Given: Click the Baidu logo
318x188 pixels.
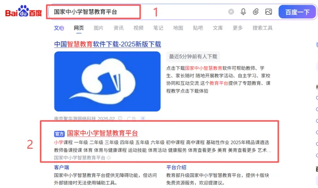Looking at the screenshot, I should click(x=23, y=12).
